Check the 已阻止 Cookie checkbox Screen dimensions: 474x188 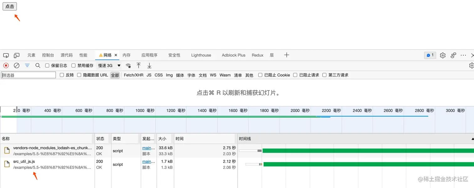click(260, 75)
